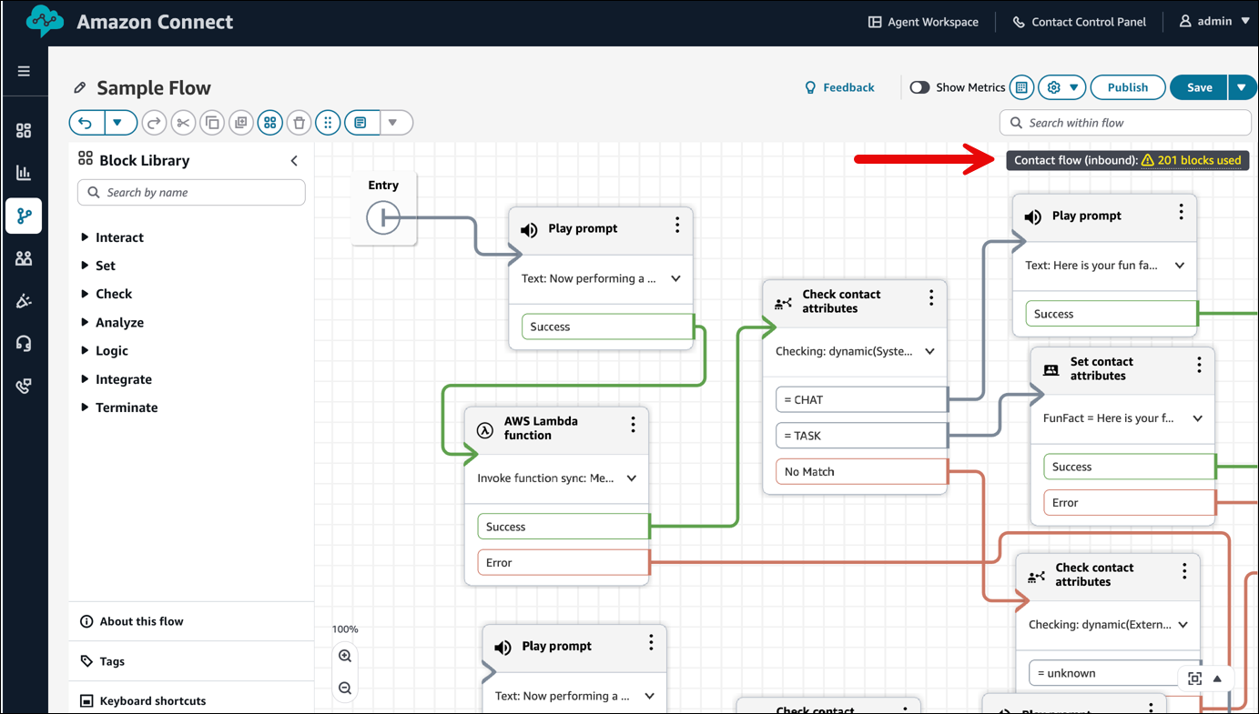
Task: Open About this flow section
Action: [141, 621]
